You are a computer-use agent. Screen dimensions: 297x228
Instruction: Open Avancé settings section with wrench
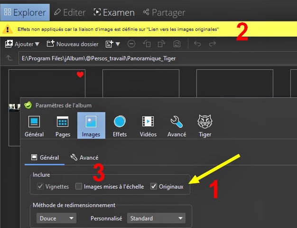point(176,125)
